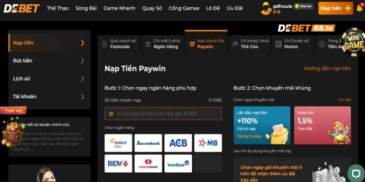Screen dimensions: 365x182
Task: Open the Mini Game chip icon
Action: [353, 42]
